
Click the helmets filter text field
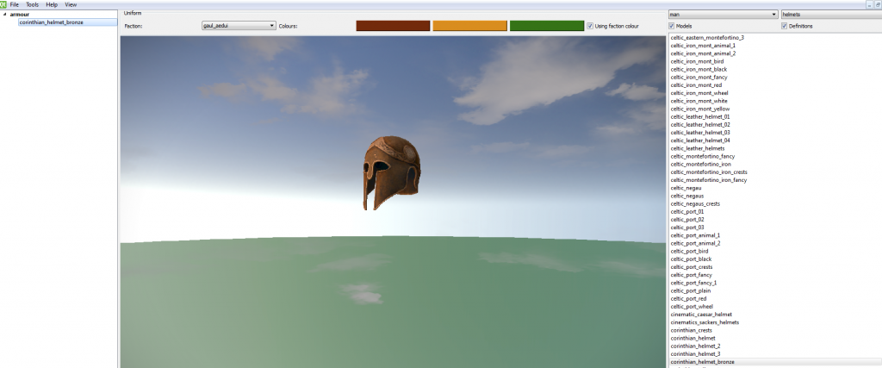[829, 15]
